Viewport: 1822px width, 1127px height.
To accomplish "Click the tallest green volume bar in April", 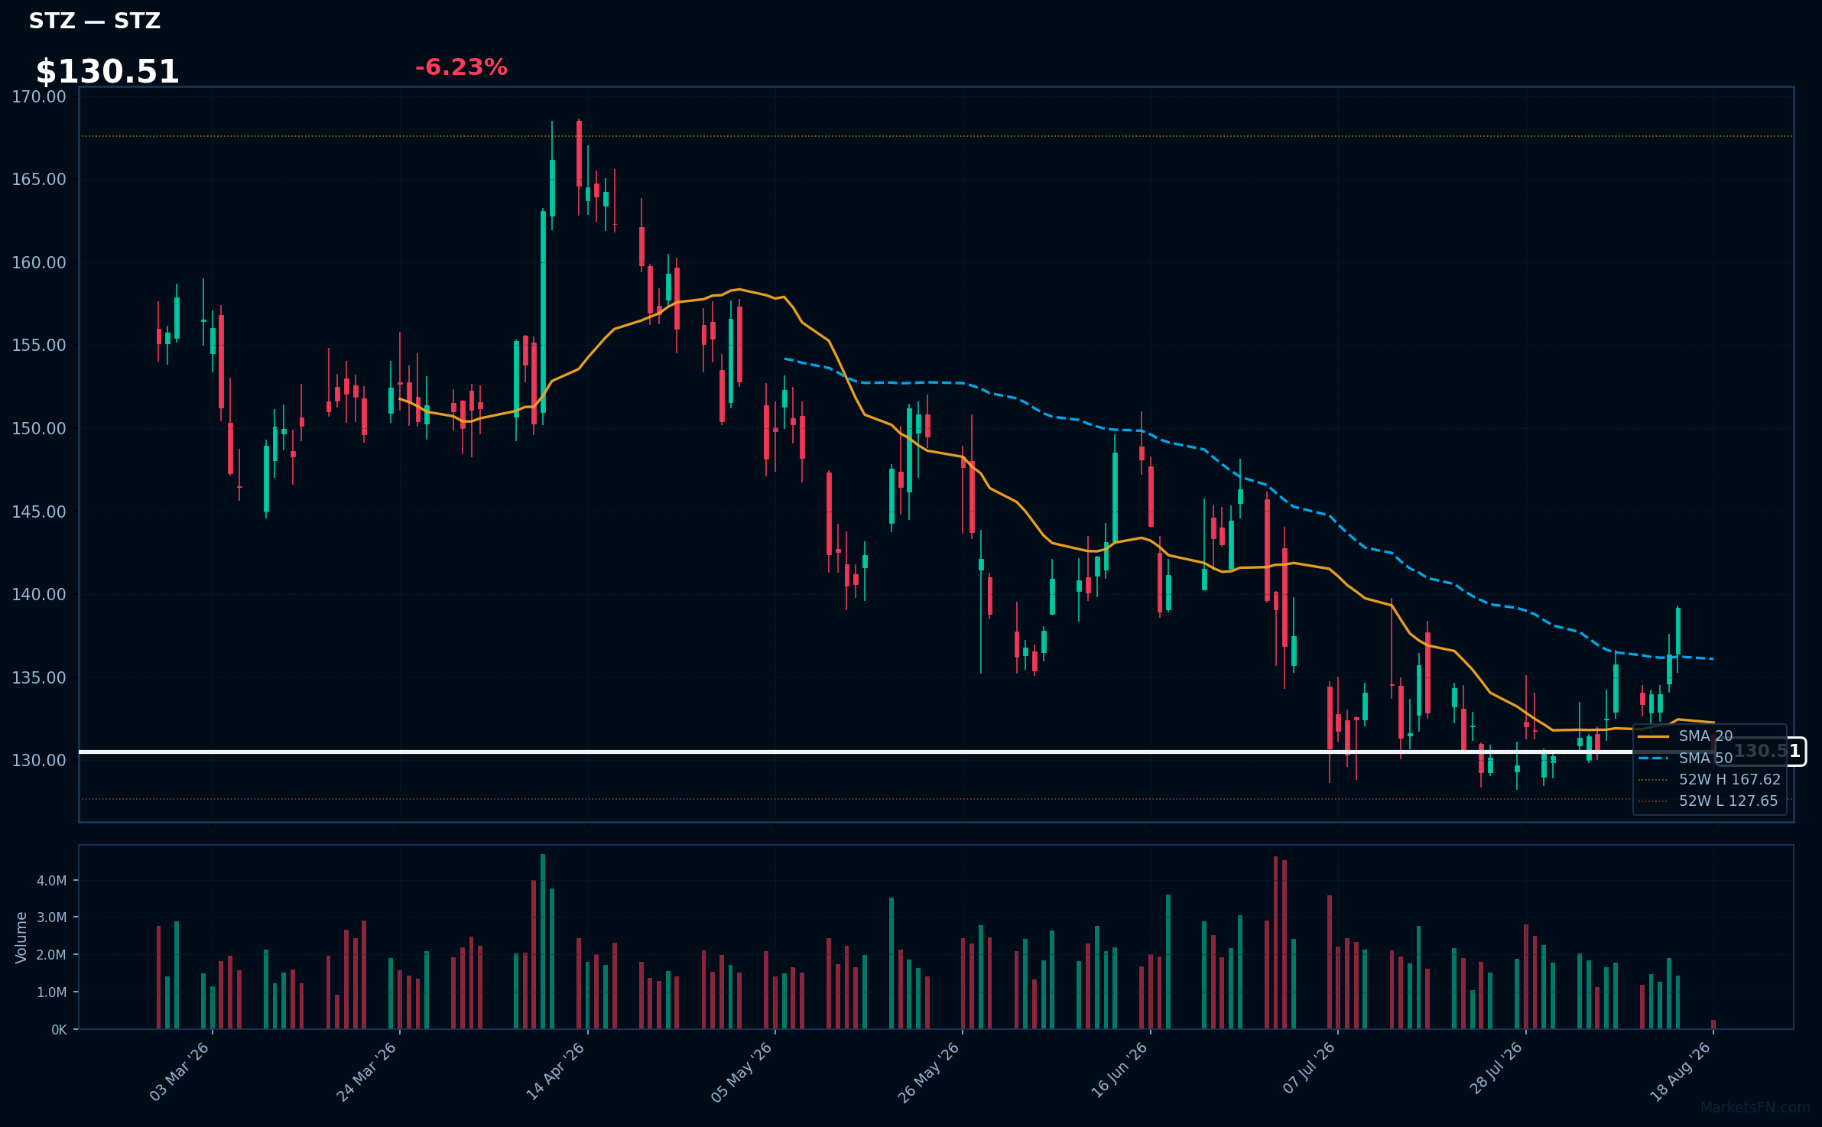I will pyautogui.click(x=543, y=941).
